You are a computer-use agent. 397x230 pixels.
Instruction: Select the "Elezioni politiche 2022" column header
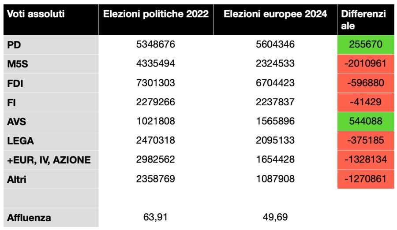pyautogui.click(x=156, y=14)
